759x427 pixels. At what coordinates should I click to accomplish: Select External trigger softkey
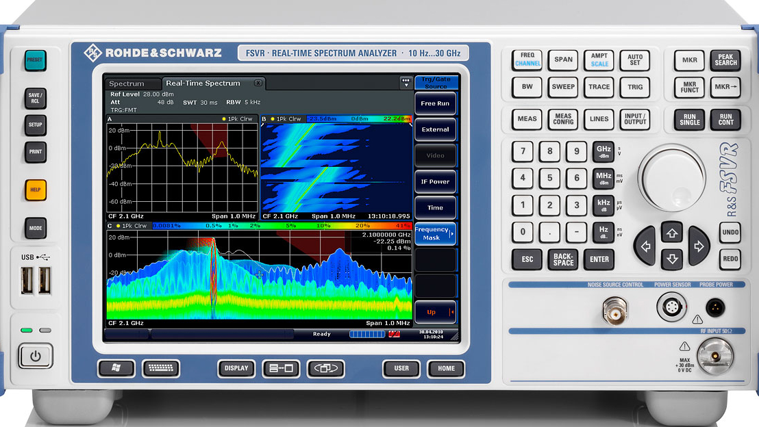[x=435, y=129]
